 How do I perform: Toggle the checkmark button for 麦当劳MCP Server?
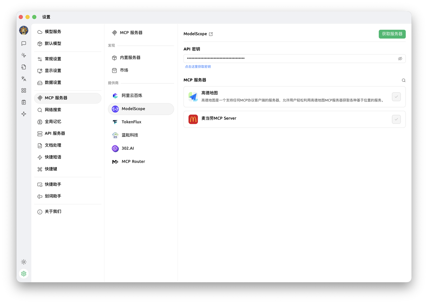(396, 119)
